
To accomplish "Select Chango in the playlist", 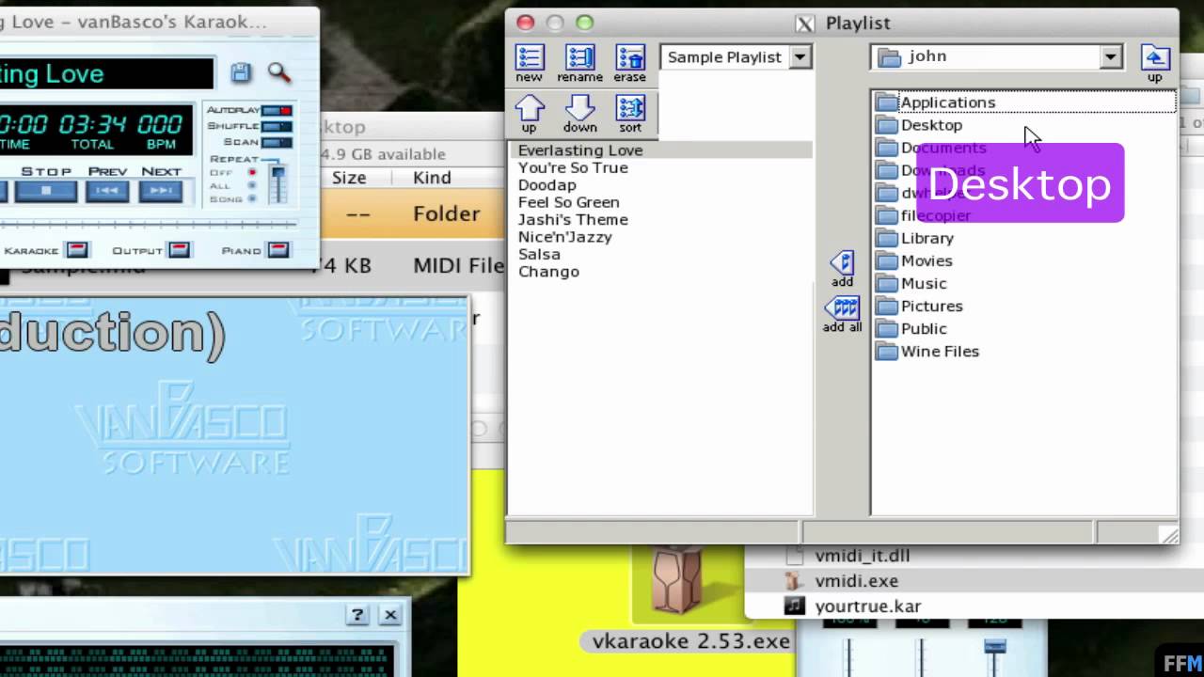I will tap(548, 272).
